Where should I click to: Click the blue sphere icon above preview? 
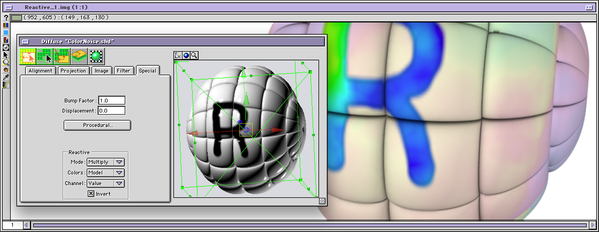(186, 55)
